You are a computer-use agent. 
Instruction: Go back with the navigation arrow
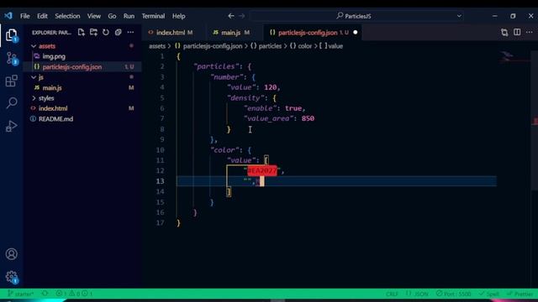[231, 16]
